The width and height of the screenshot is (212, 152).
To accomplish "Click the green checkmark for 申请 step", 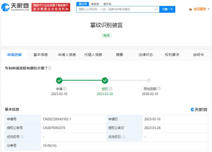I will pos(59,80).
